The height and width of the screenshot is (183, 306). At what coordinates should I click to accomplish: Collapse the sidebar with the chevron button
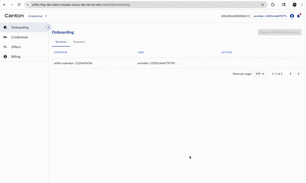tap(48, 27)
